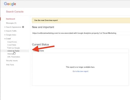Expand the Search Appearance section

pos(13,27)
